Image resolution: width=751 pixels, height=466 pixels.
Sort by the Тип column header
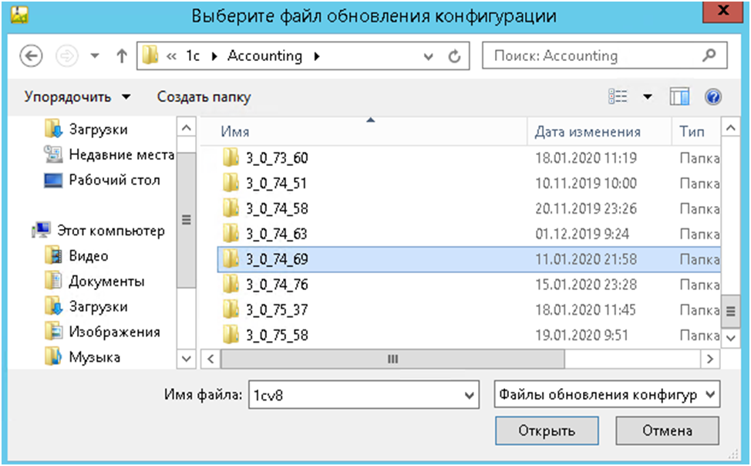[x=696, y=131]
